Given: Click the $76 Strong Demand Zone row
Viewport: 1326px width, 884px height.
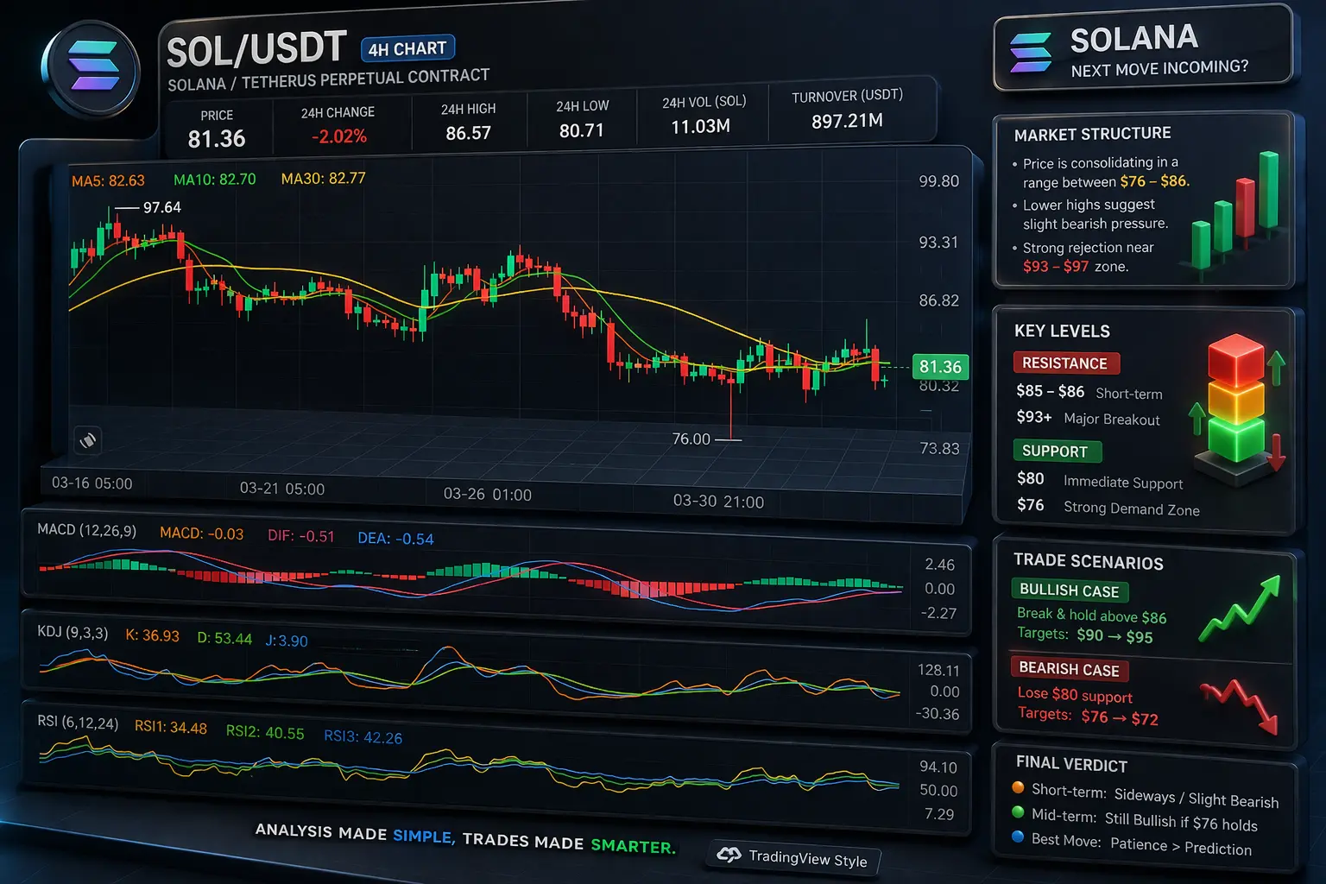Looking at the screenshot, I should 1108,507.
